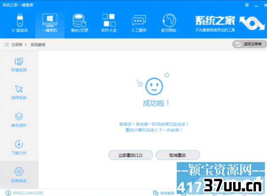
Task: Click the version info icon
Action: tap(8, 193)
